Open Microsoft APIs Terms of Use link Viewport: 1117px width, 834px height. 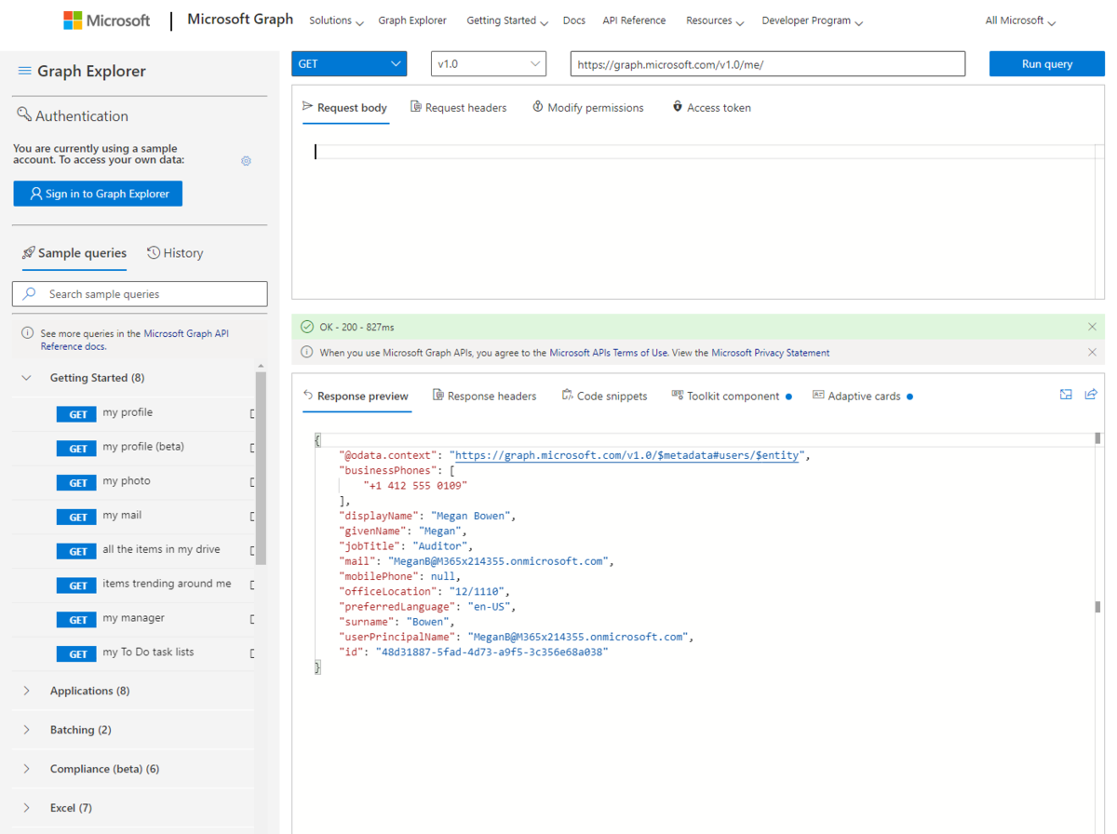(609, 353)
